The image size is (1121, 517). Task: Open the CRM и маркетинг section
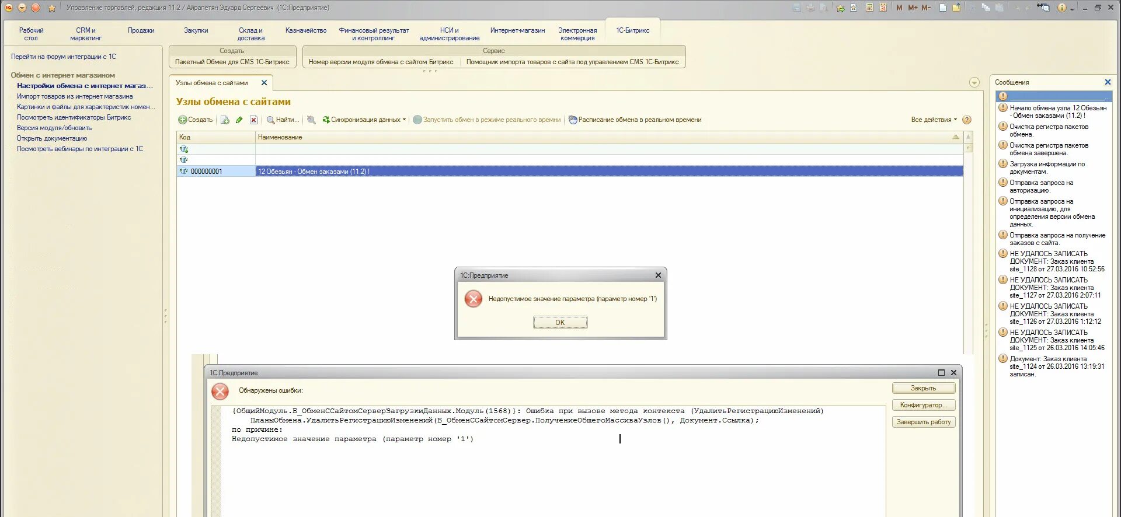(86, 34)
